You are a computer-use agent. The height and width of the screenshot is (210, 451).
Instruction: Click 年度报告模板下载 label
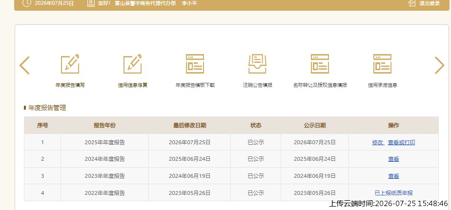point(195,85)
